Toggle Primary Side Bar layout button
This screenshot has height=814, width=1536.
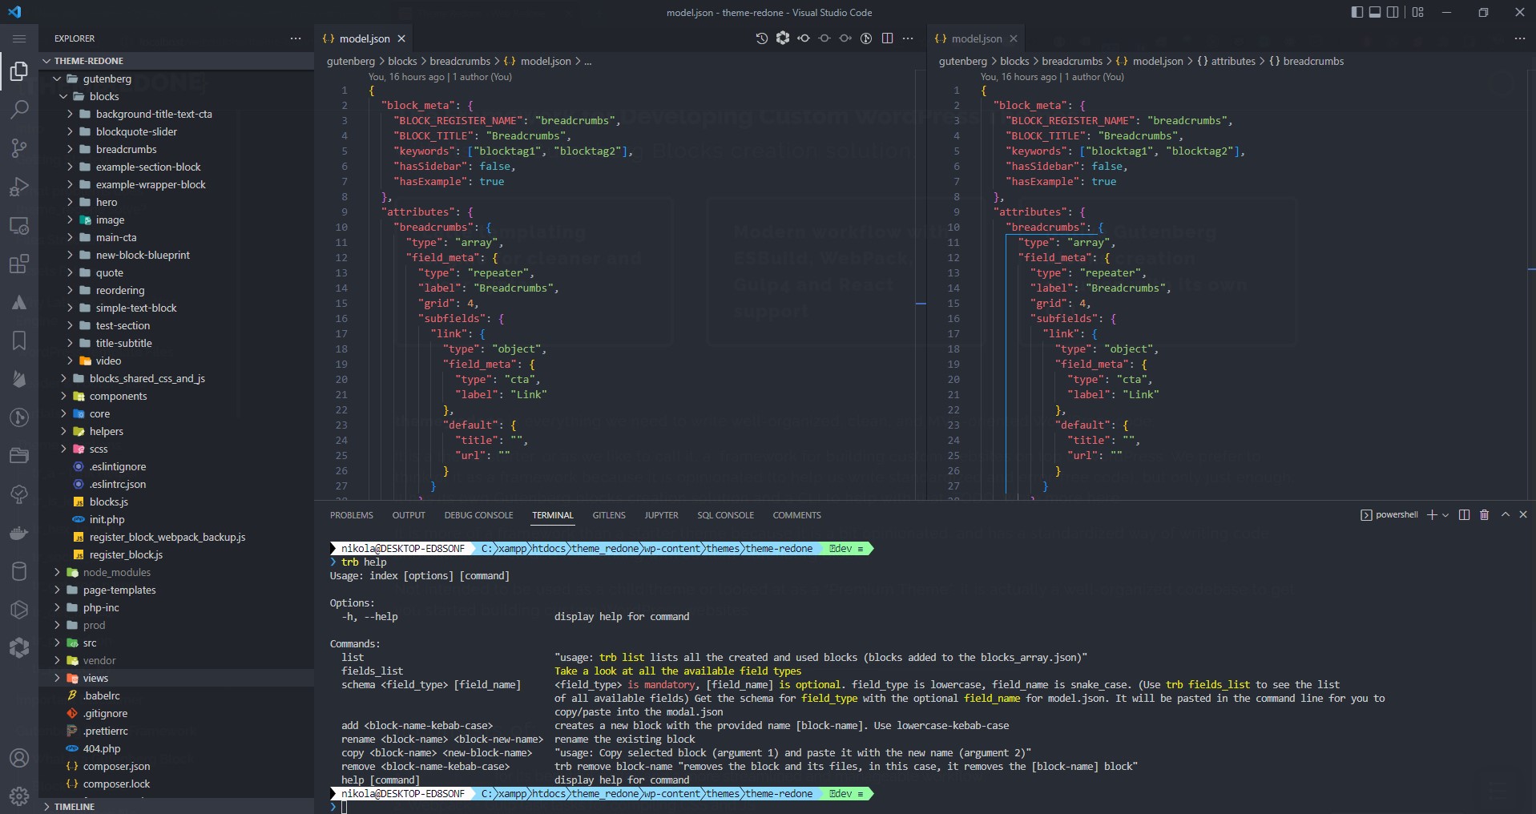click(x=1357, y=12)
